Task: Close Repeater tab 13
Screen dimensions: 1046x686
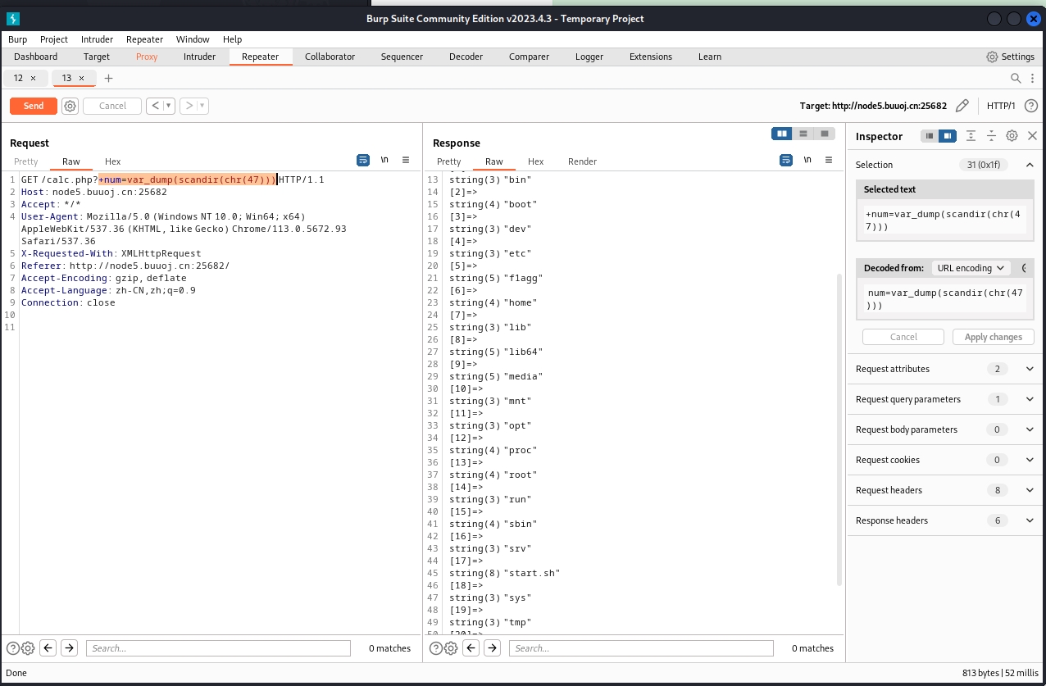Action: click(x=81, y=78)
